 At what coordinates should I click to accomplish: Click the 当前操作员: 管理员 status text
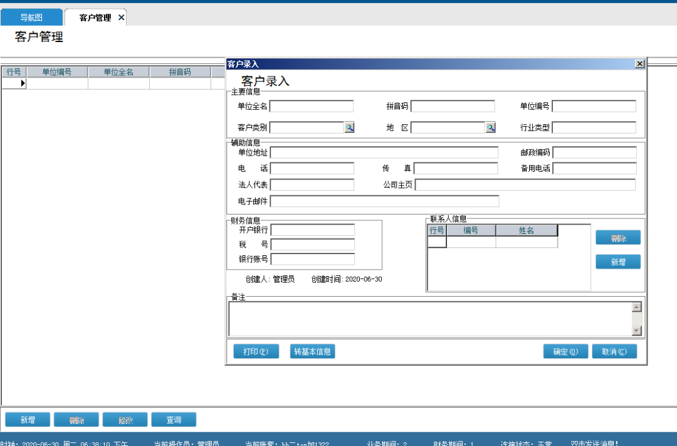coord(187,443)
